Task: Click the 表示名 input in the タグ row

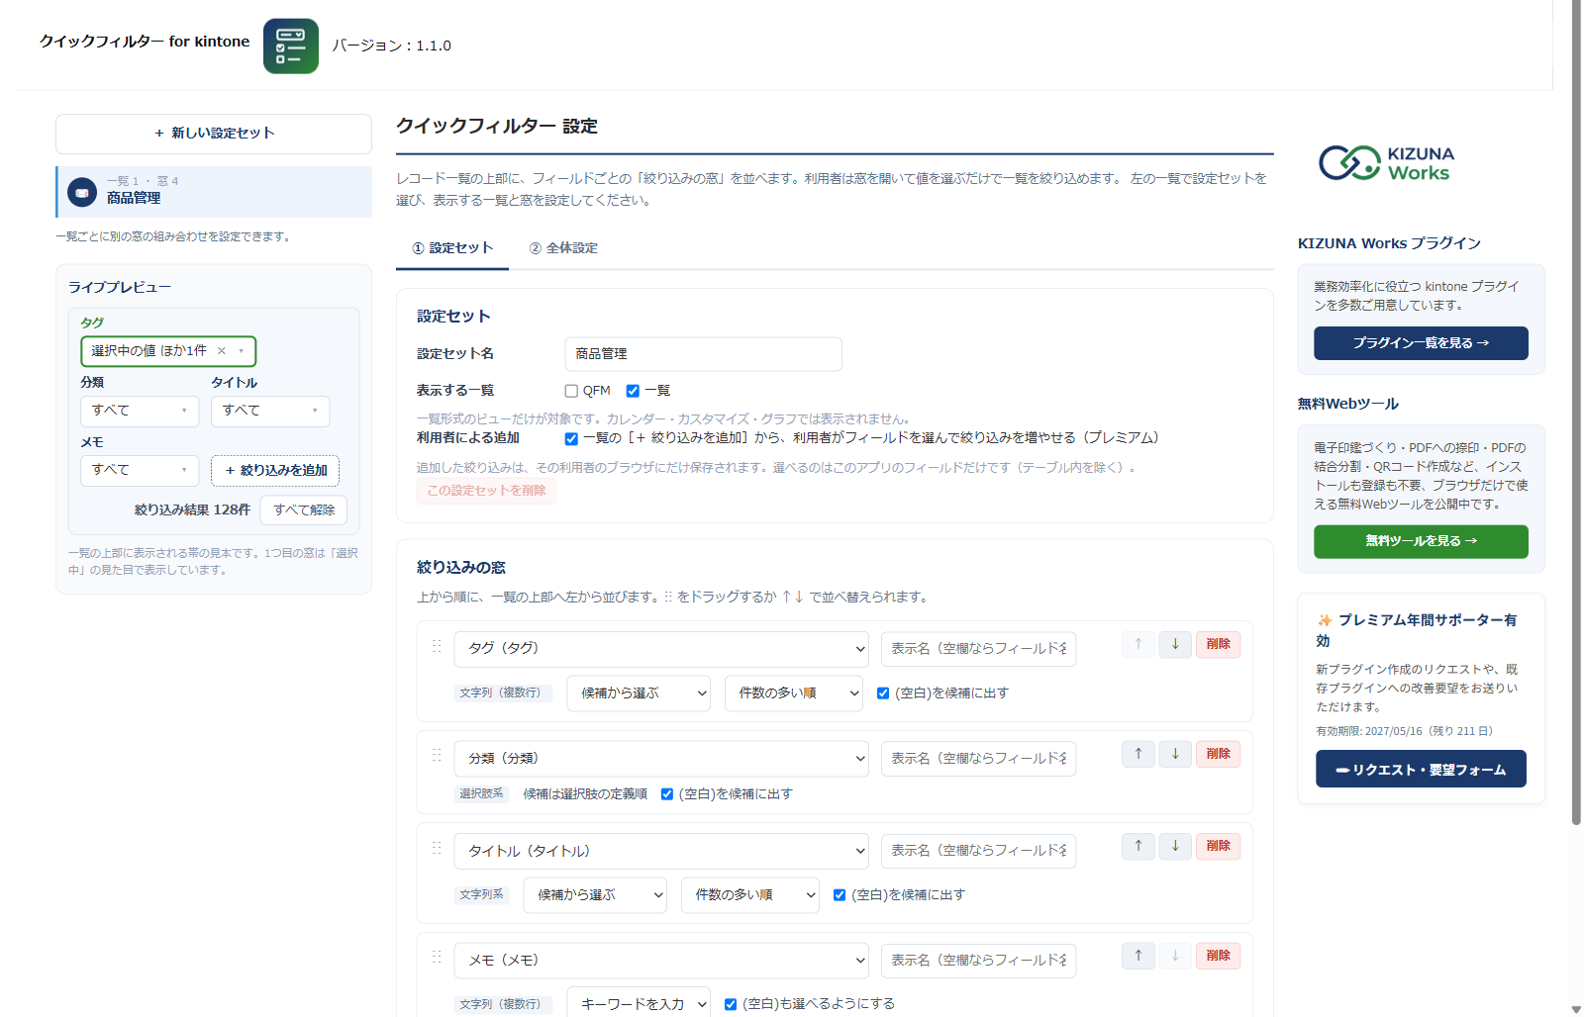Action: click(978, 649)
